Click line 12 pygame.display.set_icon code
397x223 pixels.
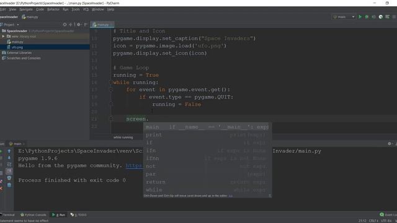click(160, 53)
